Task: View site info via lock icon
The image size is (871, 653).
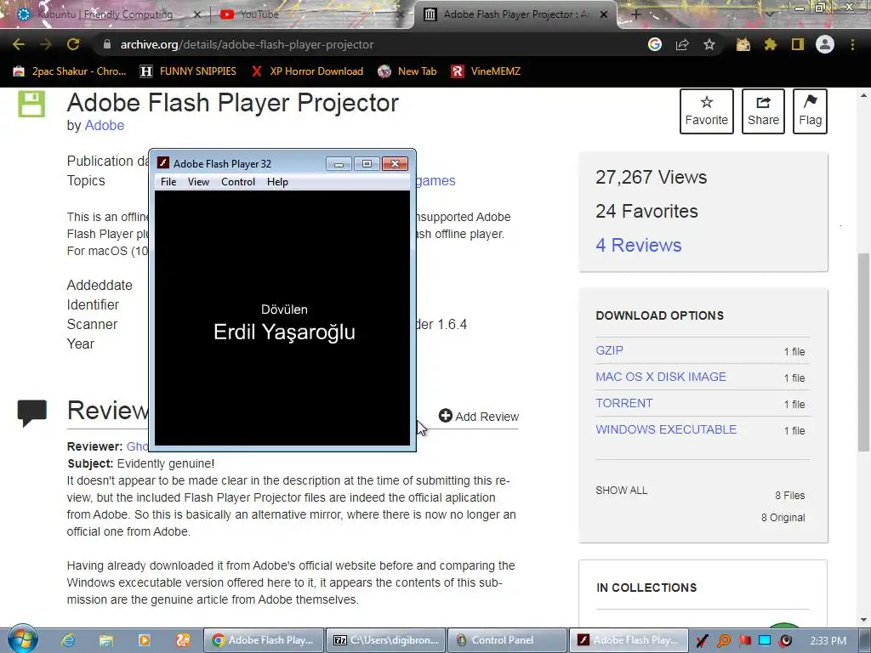Action: pyautogui.click(x=107, y=44)
